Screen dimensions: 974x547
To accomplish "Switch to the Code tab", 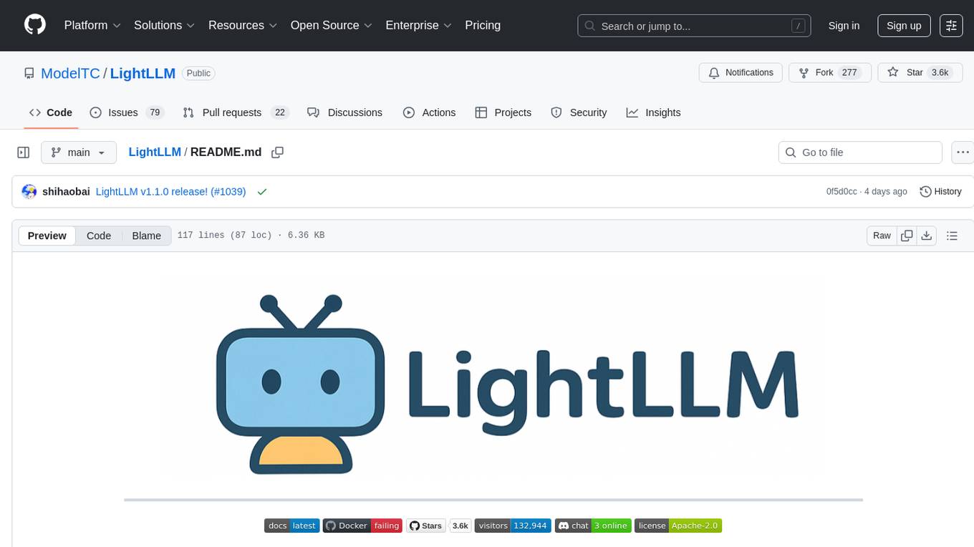I will [x=51, y=112].
